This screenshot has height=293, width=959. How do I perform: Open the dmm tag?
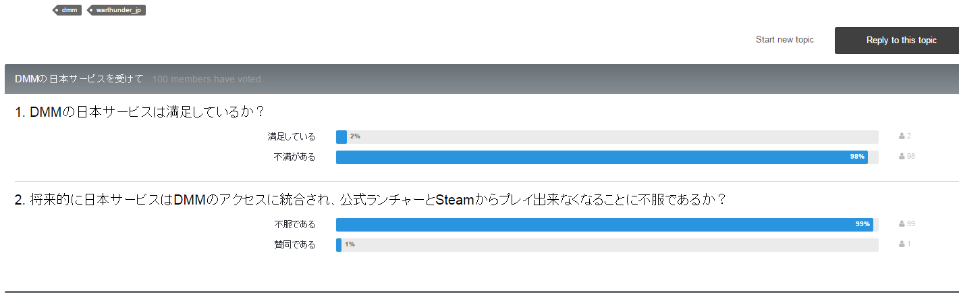[x=67, y=10]
